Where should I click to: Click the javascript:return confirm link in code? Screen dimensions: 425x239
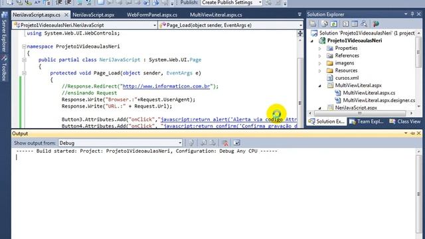(230, 126)
